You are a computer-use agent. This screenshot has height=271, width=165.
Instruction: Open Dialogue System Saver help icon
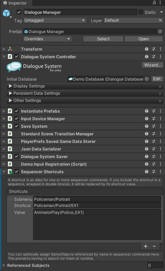147,157
